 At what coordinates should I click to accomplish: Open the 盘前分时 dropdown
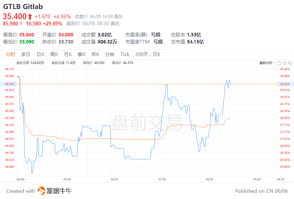(x=268, y=63)
